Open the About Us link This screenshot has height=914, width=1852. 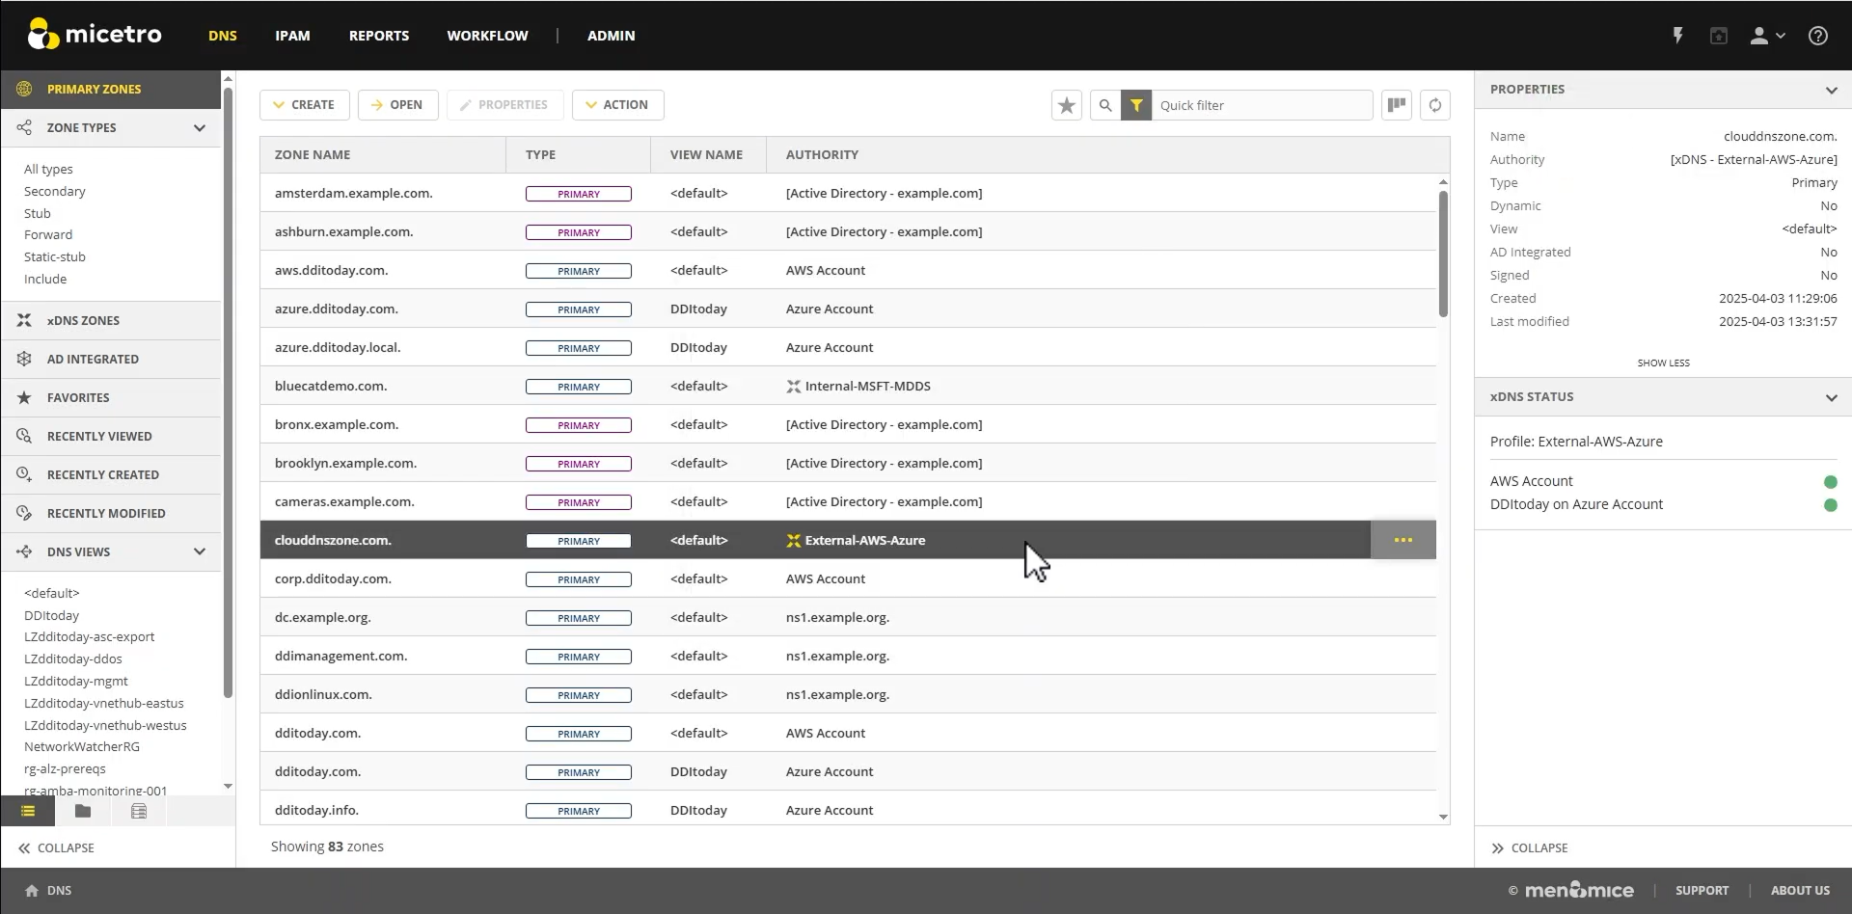click(x=1800, y=891)
